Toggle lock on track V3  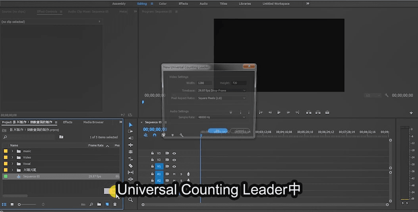pos(152,153)
